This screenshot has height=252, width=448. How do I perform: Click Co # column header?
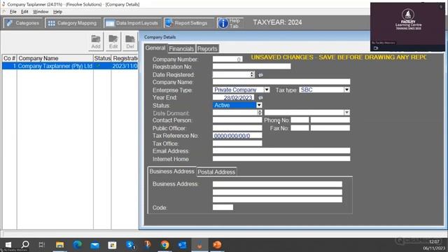coord(9,58)
